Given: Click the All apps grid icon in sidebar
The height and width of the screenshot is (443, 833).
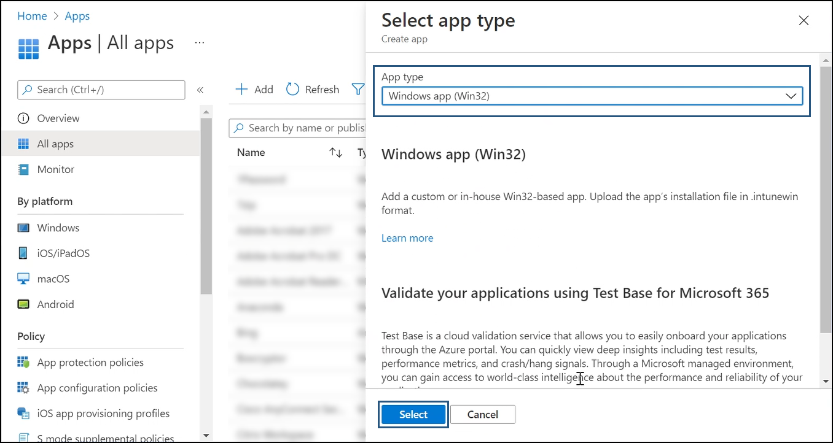Looking at the screenshot, I should [x=23, y=144].
